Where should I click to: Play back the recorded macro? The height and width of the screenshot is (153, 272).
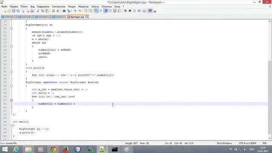tap(134, 11)
